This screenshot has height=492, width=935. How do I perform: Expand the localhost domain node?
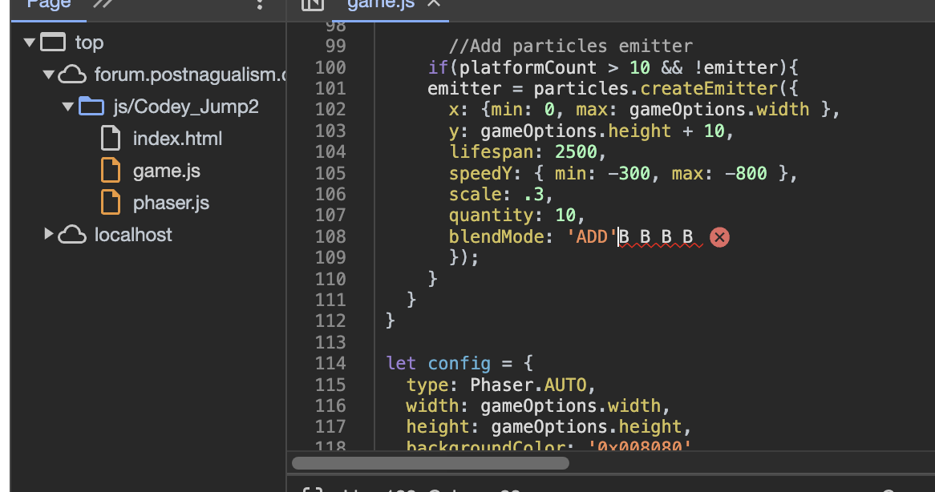click(x=49, y=235)
